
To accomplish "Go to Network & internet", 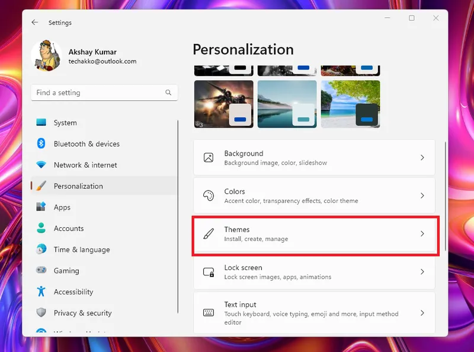I will 104,165.
